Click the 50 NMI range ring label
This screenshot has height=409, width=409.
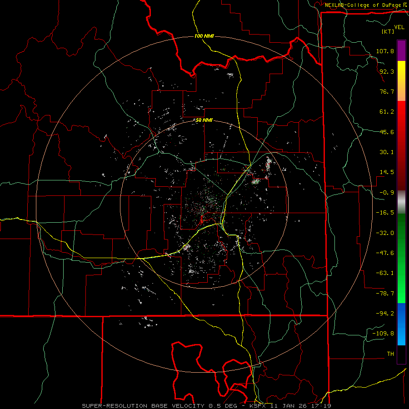point(204,120)
